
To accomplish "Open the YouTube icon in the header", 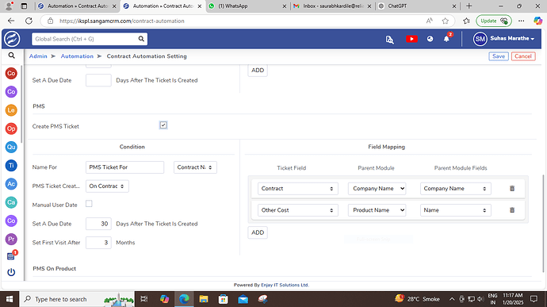I will 411,39.
